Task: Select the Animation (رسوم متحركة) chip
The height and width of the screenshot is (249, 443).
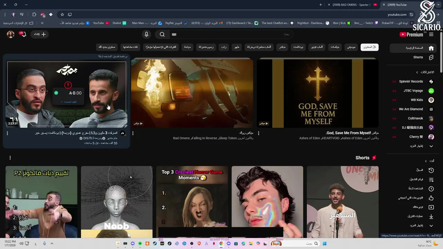Action: [x=206, y=47]
